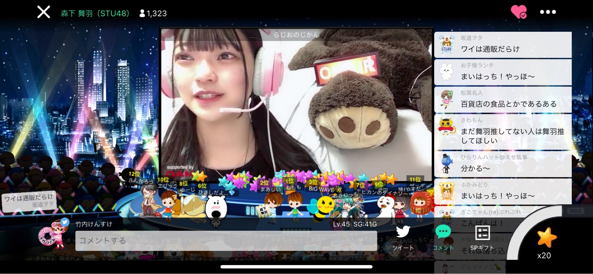Open comment 百貨店の食品とかであるある
Image resolution: width=593 pixels, height=274 pixels.
(x=503, y=100)
